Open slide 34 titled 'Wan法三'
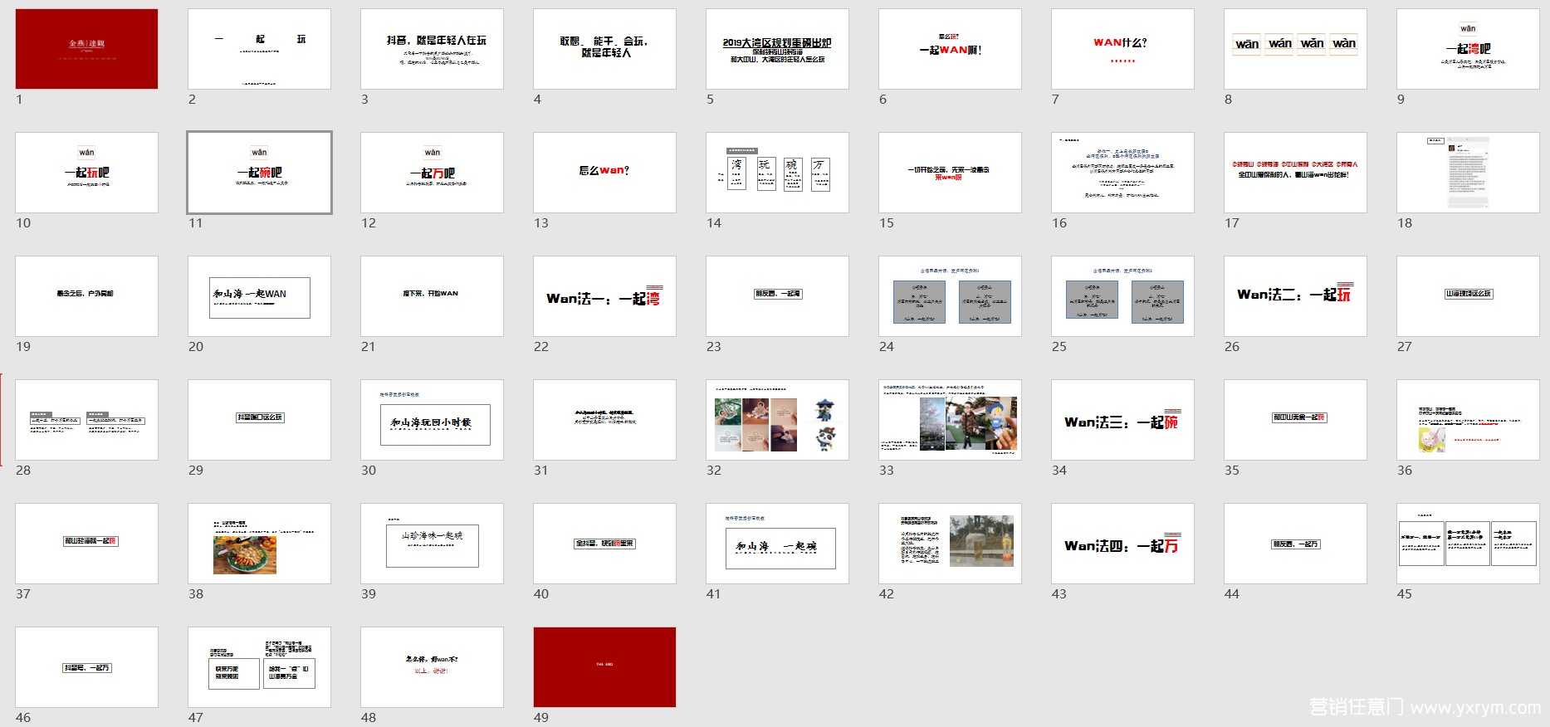1550x727 pixels. (x=1122, y=420)
